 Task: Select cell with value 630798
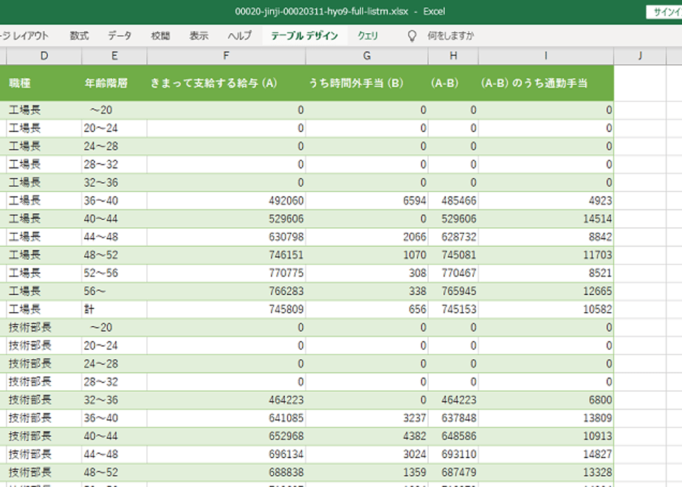tap(226, 237)
